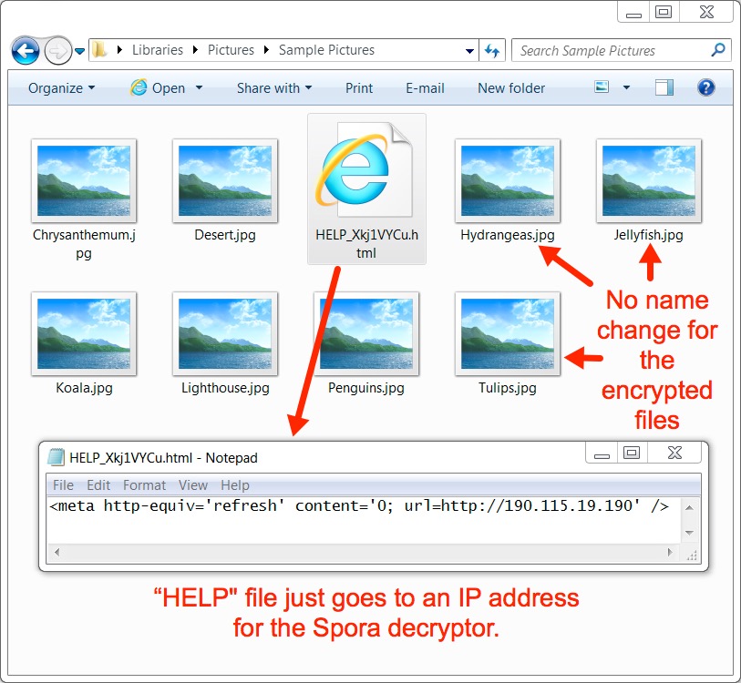Expand the Open dropdown arrow
The height and width of the screenshot is (683, 741).
tap(199, 87)
